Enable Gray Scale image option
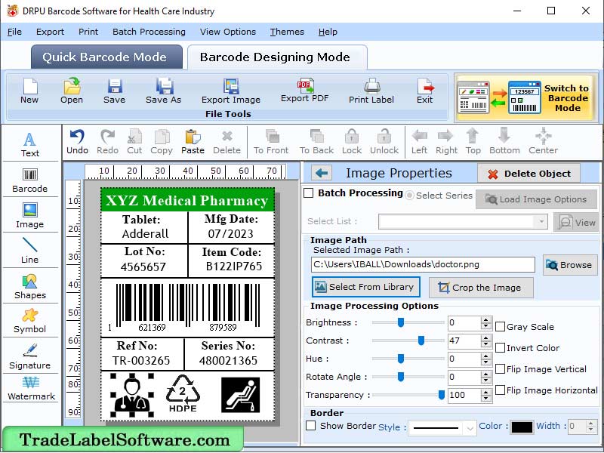This screenshot has width=604, height=453. pyautogui.click(x=499, y=327)
